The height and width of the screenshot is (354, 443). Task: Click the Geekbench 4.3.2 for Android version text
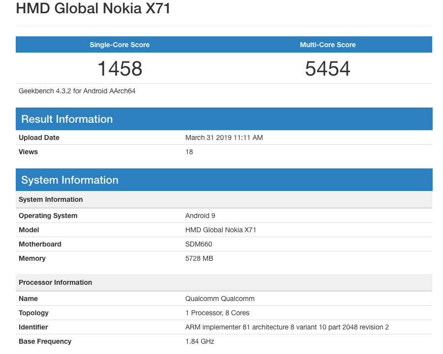(77, 91)
